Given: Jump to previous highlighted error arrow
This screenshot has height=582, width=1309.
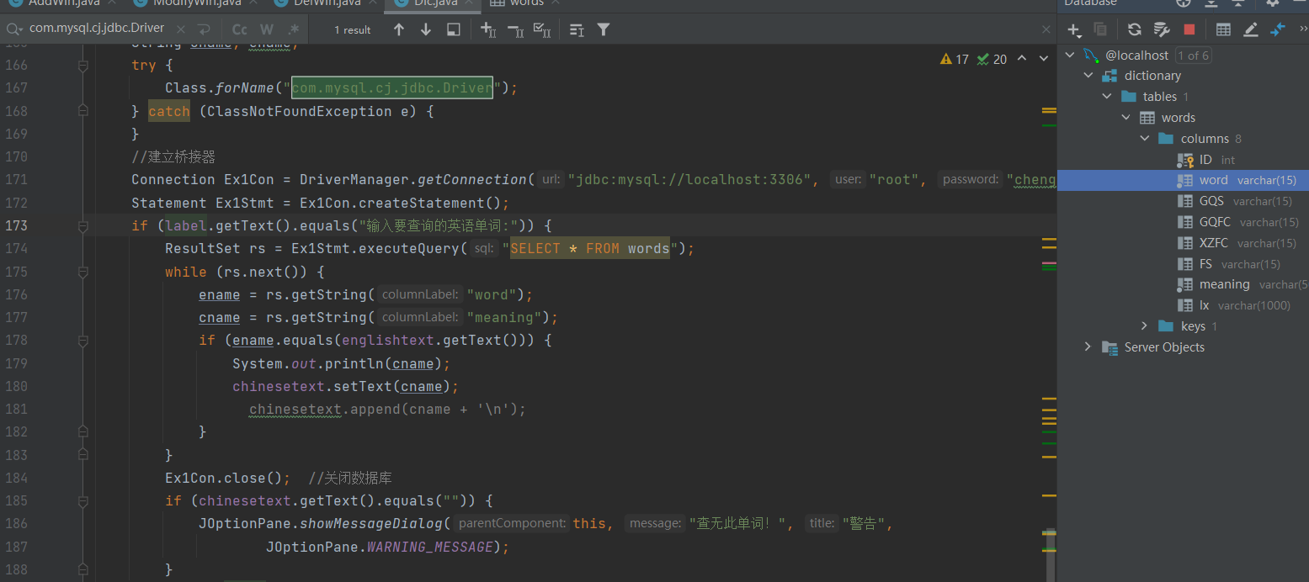Looking at the screenshot, I should coord(1022,59).
